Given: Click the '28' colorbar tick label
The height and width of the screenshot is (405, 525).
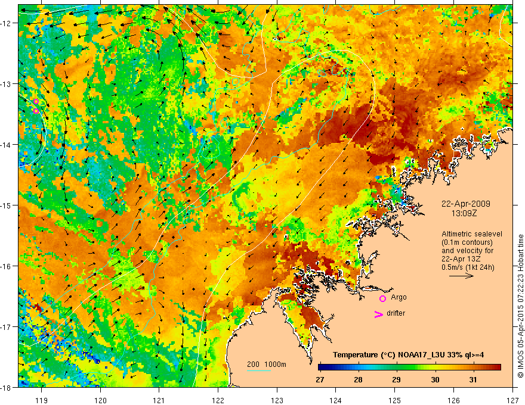Looking at the screenshot, I should 358,379.
